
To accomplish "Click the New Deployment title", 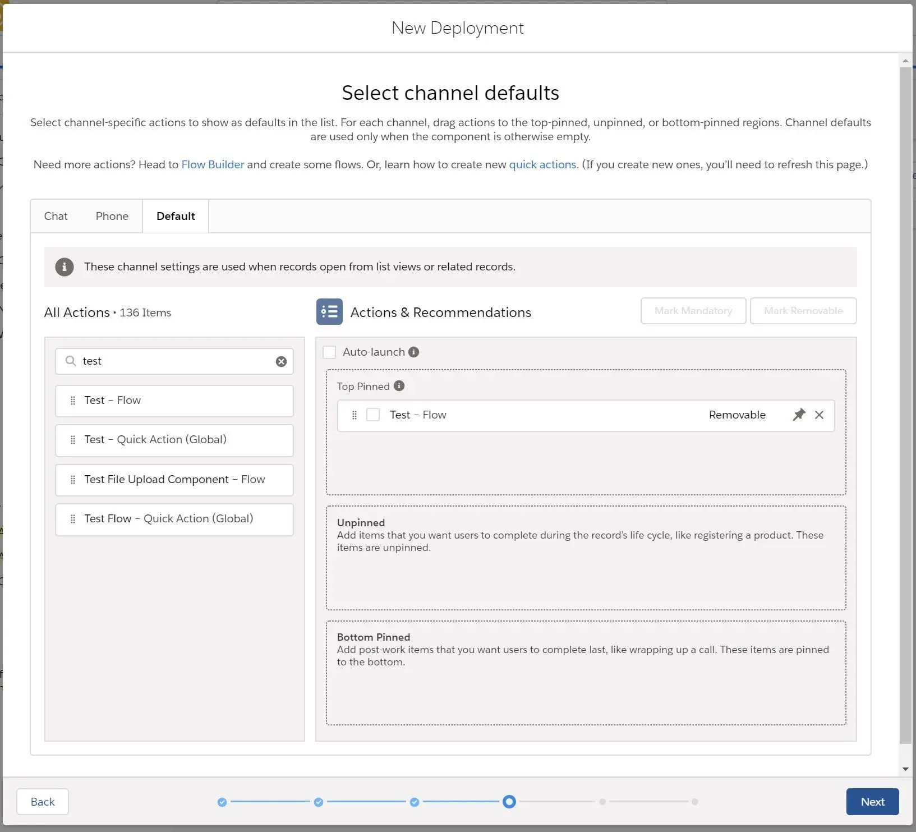I will click(x=458, y=27).
